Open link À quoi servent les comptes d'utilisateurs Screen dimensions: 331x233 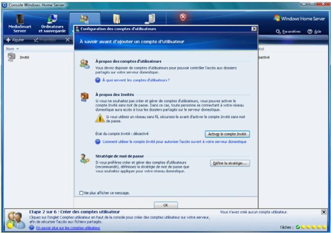(x=136, y=80)
